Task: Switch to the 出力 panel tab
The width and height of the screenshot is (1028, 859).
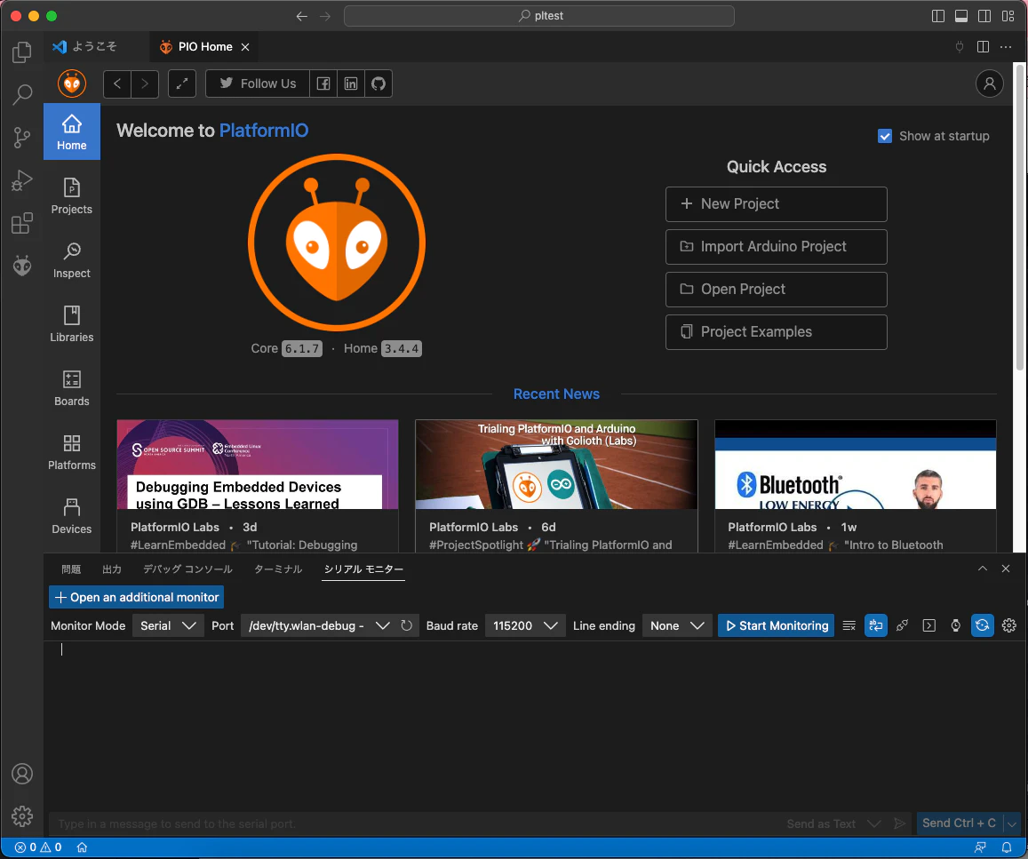Action: 112,569
